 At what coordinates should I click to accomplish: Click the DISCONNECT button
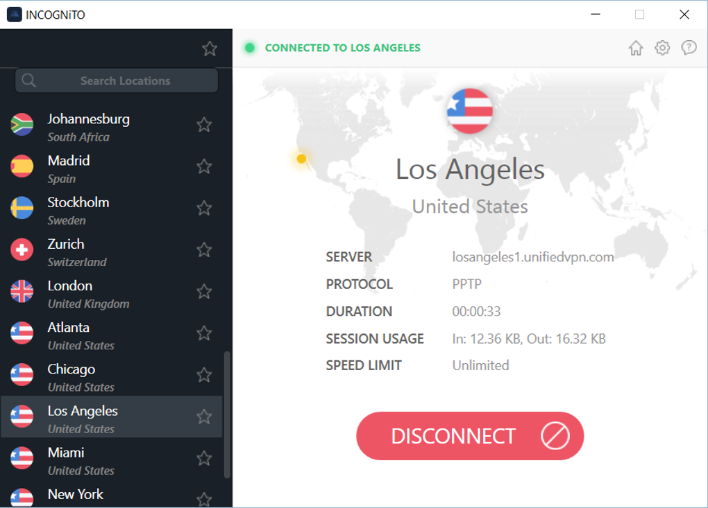(470, 436)
